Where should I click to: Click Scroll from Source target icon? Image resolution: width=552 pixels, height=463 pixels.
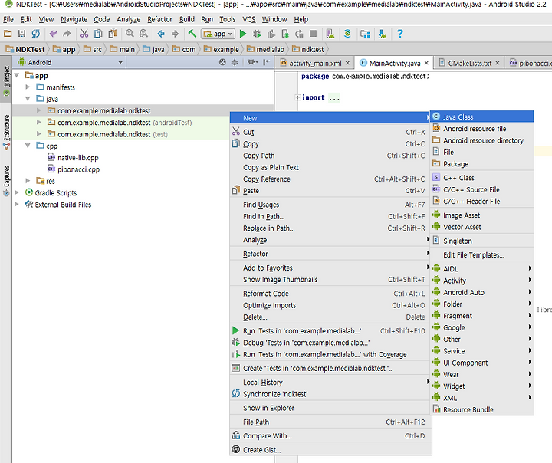(222, 62)
